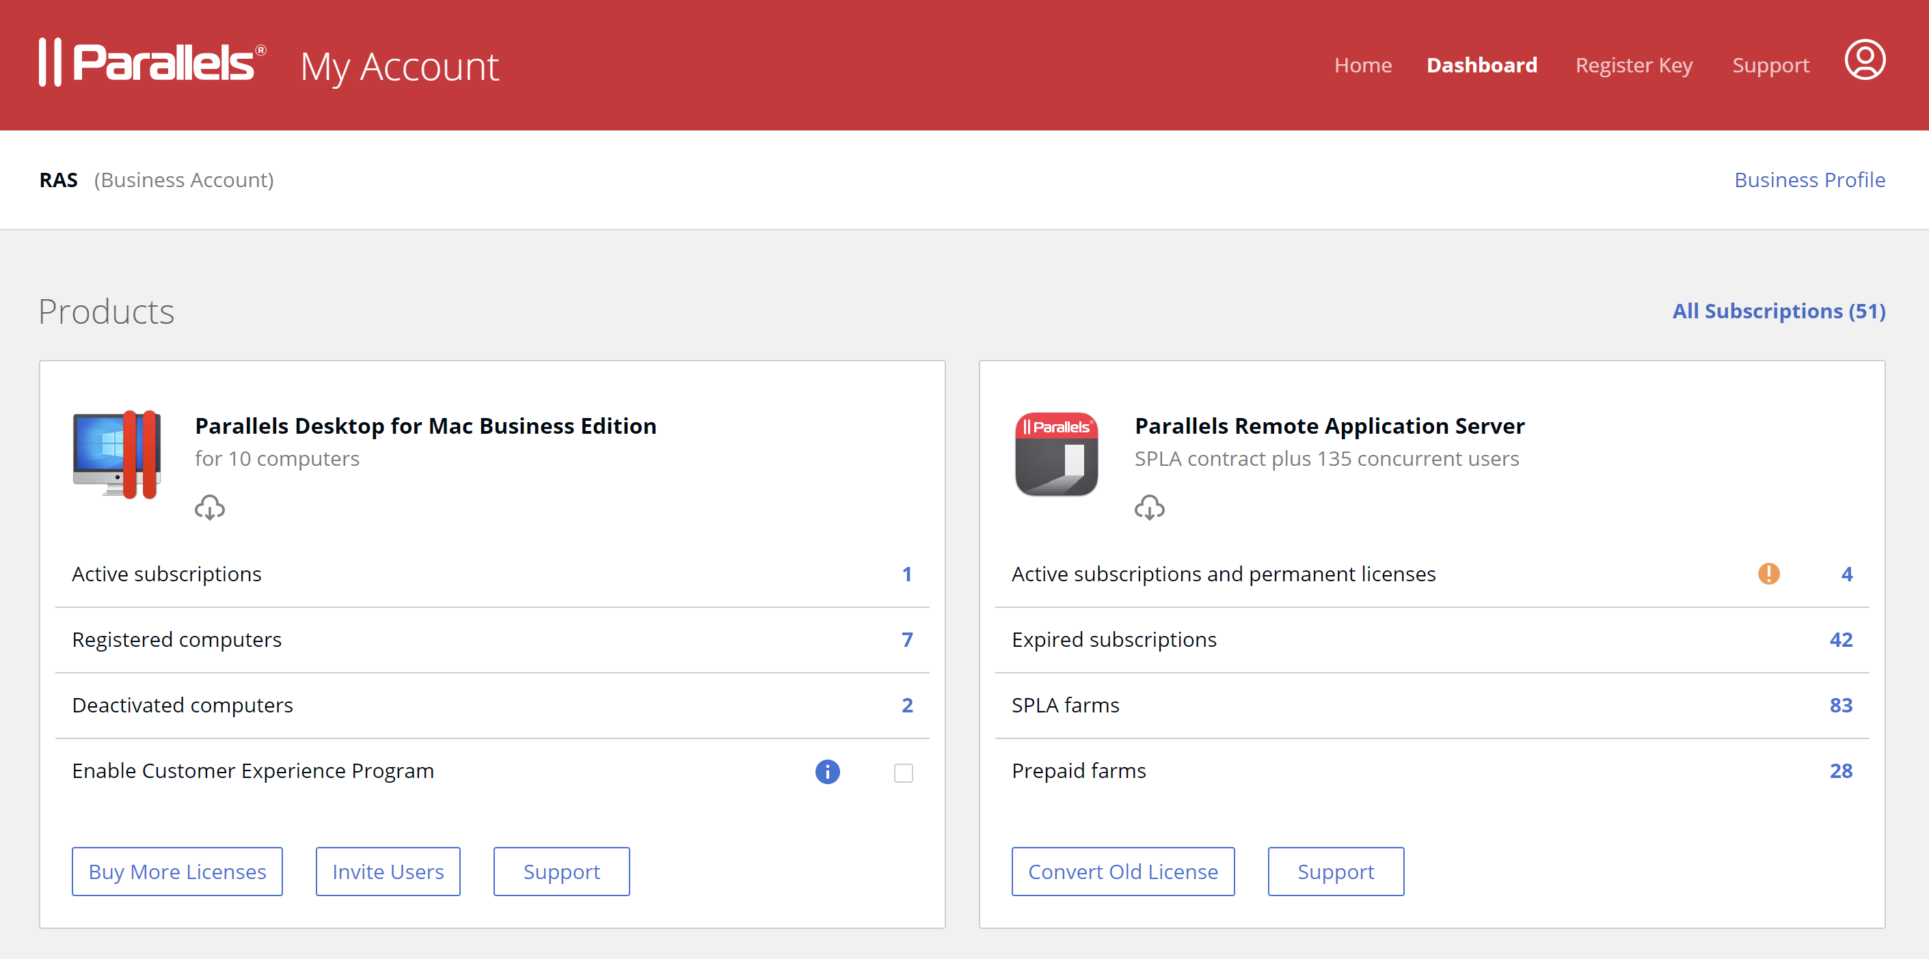
Task: Open the Dashboard menu item
Action: pos(1482,65)
